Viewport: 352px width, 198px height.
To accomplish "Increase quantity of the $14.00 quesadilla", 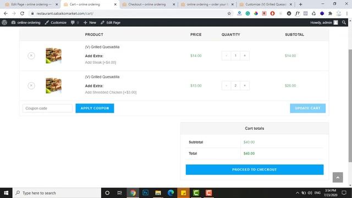I will pos(245,56).
